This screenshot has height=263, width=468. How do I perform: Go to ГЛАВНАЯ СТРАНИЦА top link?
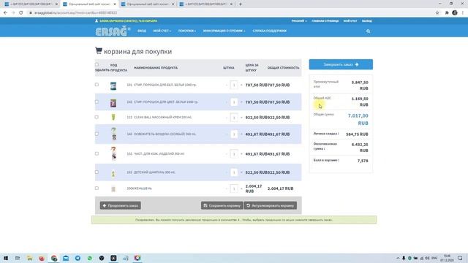(325, 21)
